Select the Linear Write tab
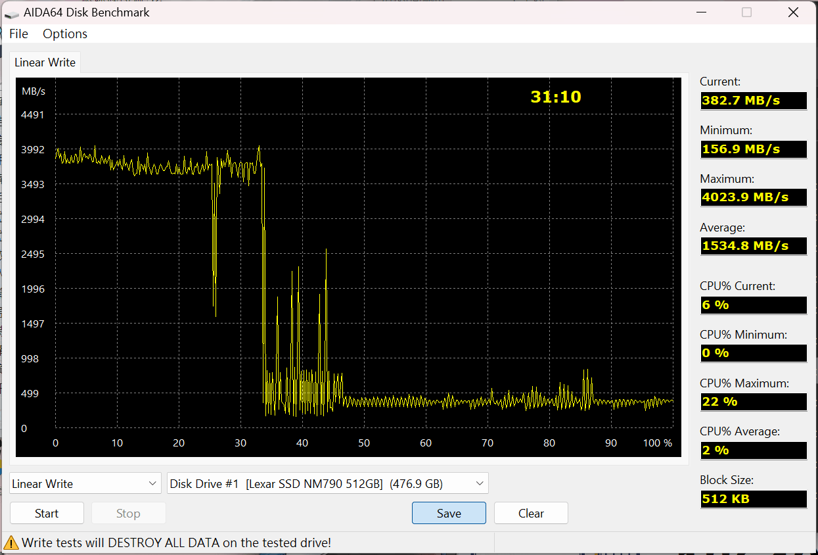Image resolution: width=818 pixels, height=555 pixels. (45, 62)
